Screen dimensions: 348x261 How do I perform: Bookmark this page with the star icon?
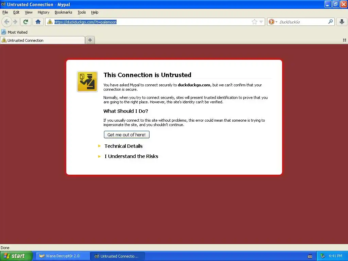(x=254, y=22)
